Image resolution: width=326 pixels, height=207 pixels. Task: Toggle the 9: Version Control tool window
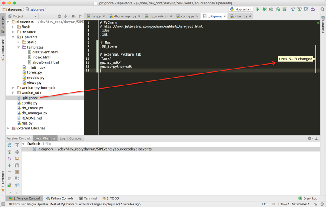[24, 198]
